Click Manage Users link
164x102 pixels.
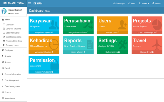[112, 32]
